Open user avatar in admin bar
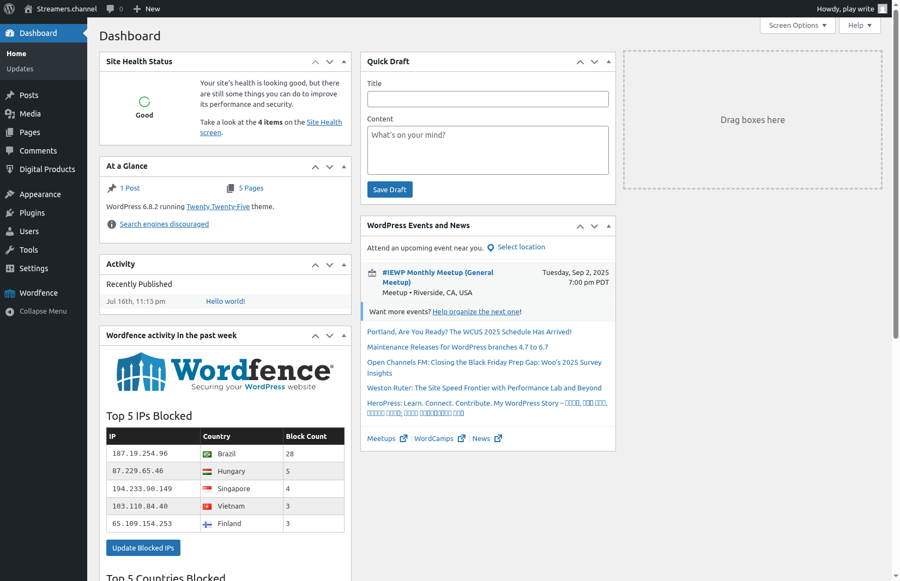This screenshot has width=900, height=581. tap(883, 9)
